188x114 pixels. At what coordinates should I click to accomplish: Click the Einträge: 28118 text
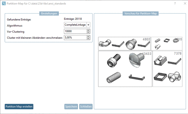(x=73, y=19)
